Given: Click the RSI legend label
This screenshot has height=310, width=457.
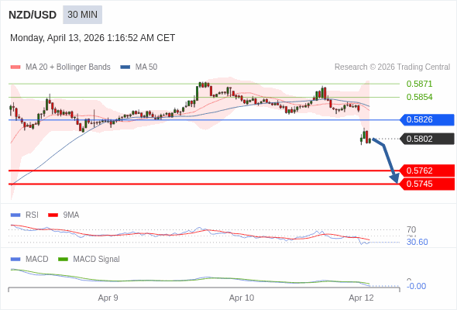Looking at the screenshot, I should (x=32, y=215).
